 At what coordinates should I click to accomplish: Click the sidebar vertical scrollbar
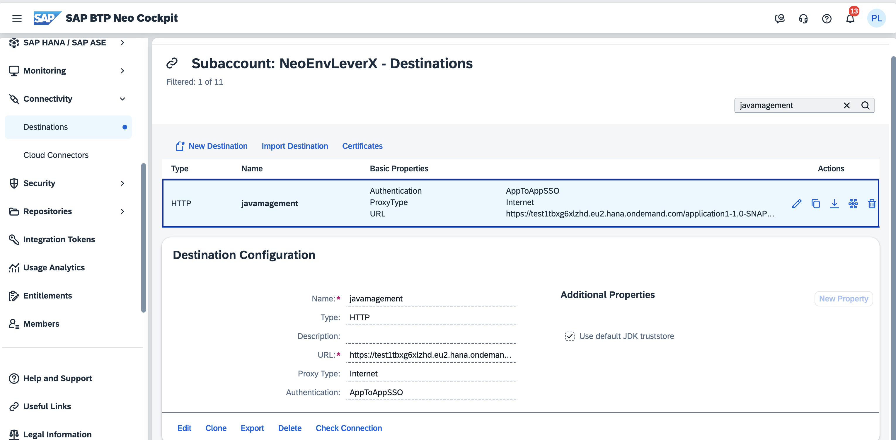coord(143,238)
